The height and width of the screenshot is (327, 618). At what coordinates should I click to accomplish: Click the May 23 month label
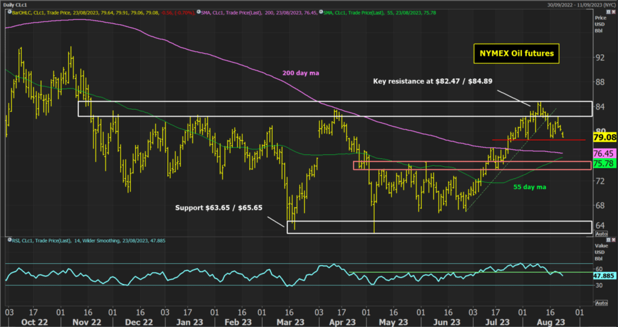395,322
